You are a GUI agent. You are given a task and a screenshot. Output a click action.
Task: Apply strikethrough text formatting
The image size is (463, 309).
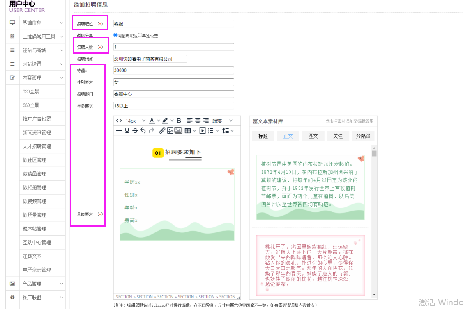point(135,131)
